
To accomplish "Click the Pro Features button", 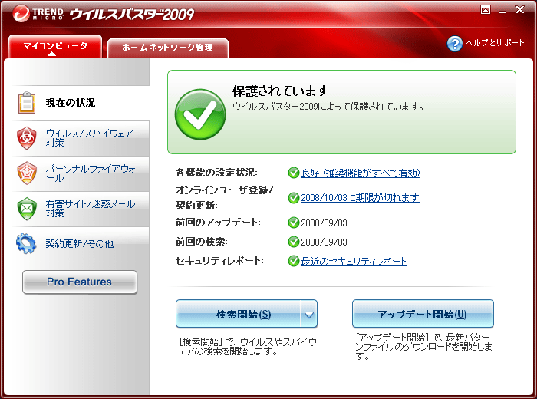I will click(80, 282).
